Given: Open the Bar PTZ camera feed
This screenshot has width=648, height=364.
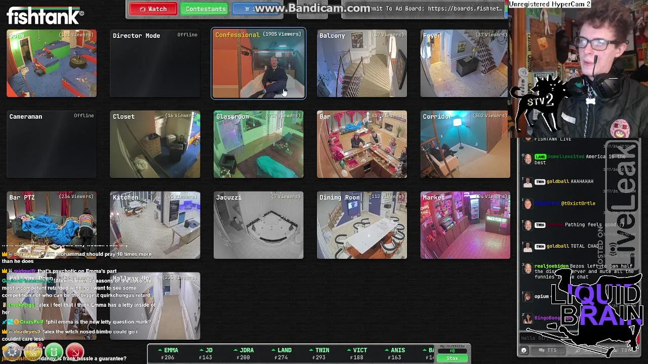Looking at the screenshot, I should 52,225.
